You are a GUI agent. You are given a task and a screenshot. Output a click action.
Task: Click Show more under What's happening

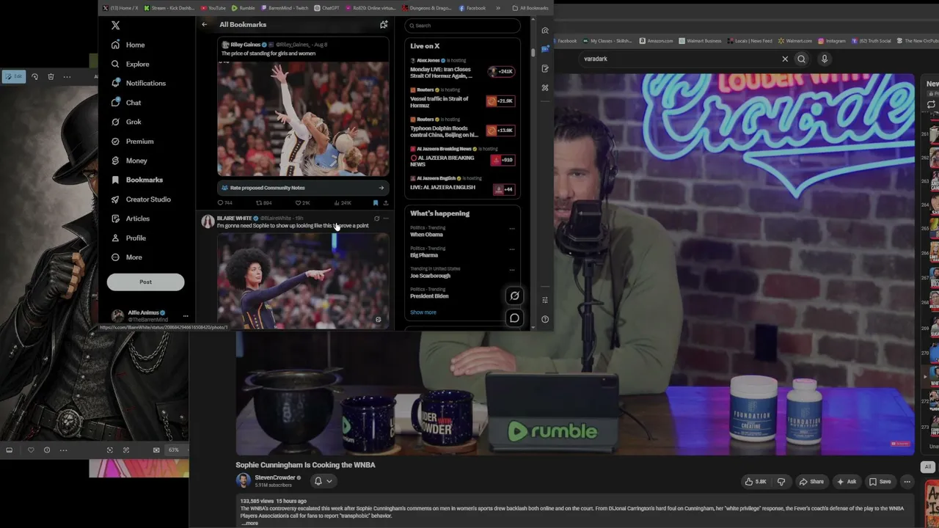[423, 312]
